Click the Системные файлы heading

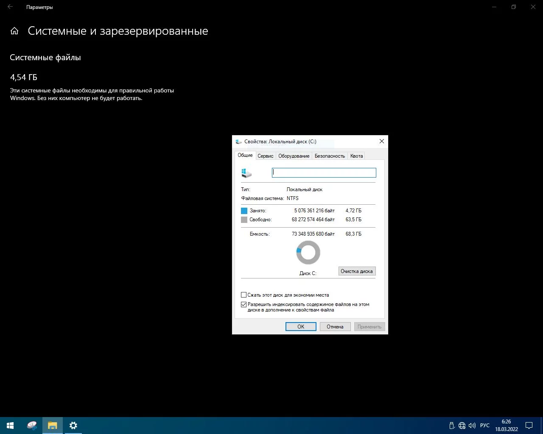[x=45, y=58]
